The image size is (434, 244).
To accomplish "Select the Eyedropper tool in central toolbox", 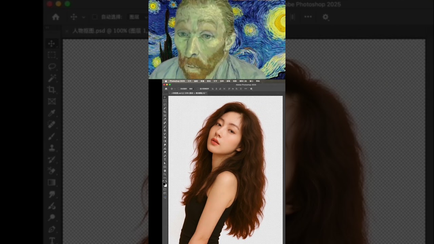I will click(x=165, y=119).
